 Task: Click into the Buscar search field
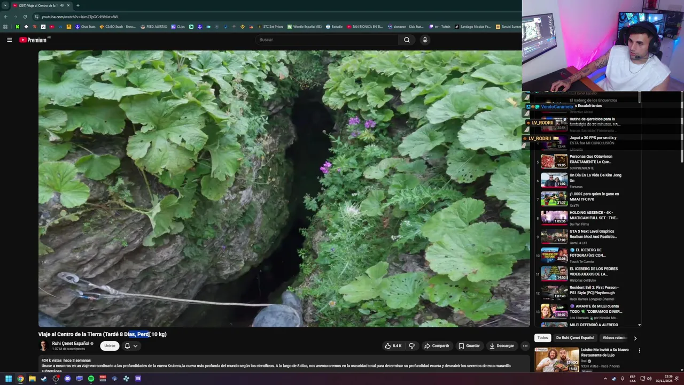point(326,40)
